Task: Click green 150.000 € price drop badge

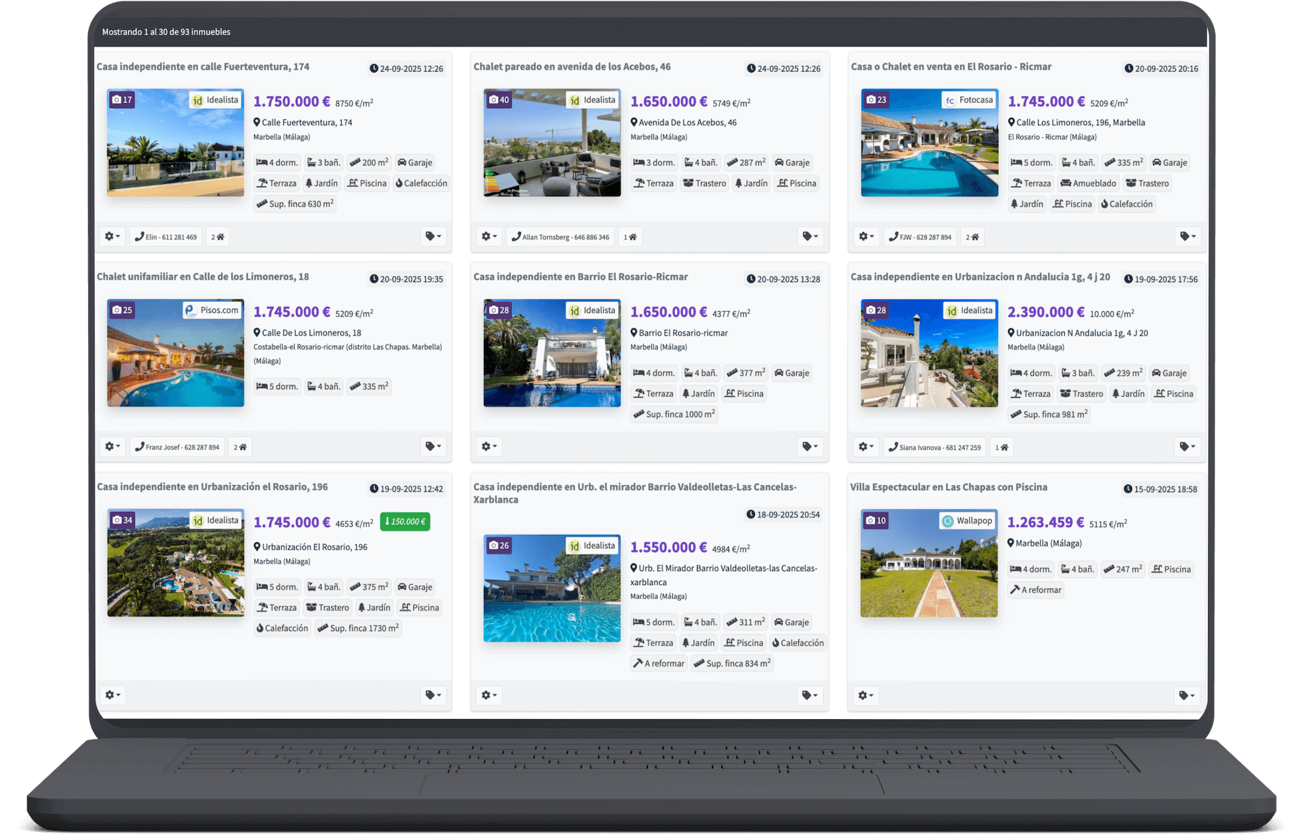Action: click(405, 522)
